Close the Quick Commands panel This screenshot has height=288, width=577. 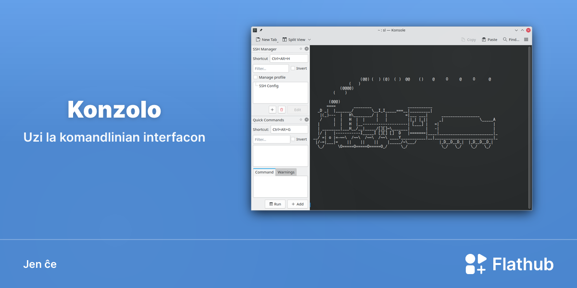click(307, 120)
